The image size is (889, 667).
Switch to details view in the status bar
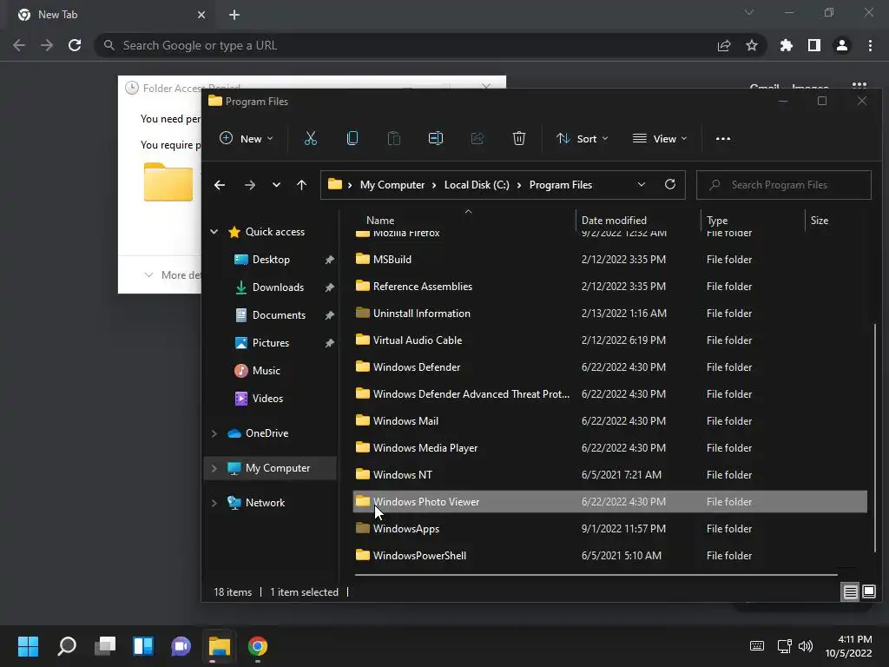click(x=851, y=592)
